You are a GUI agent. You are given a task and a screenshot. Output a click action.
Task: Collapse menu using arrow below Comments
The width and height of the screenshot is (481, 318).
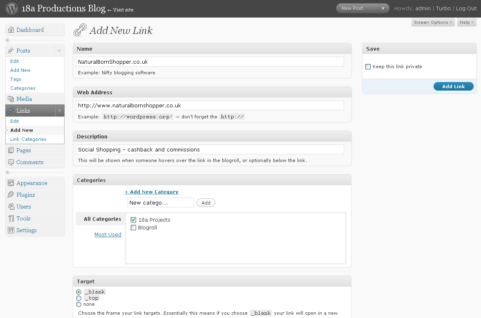pos(8,173)
